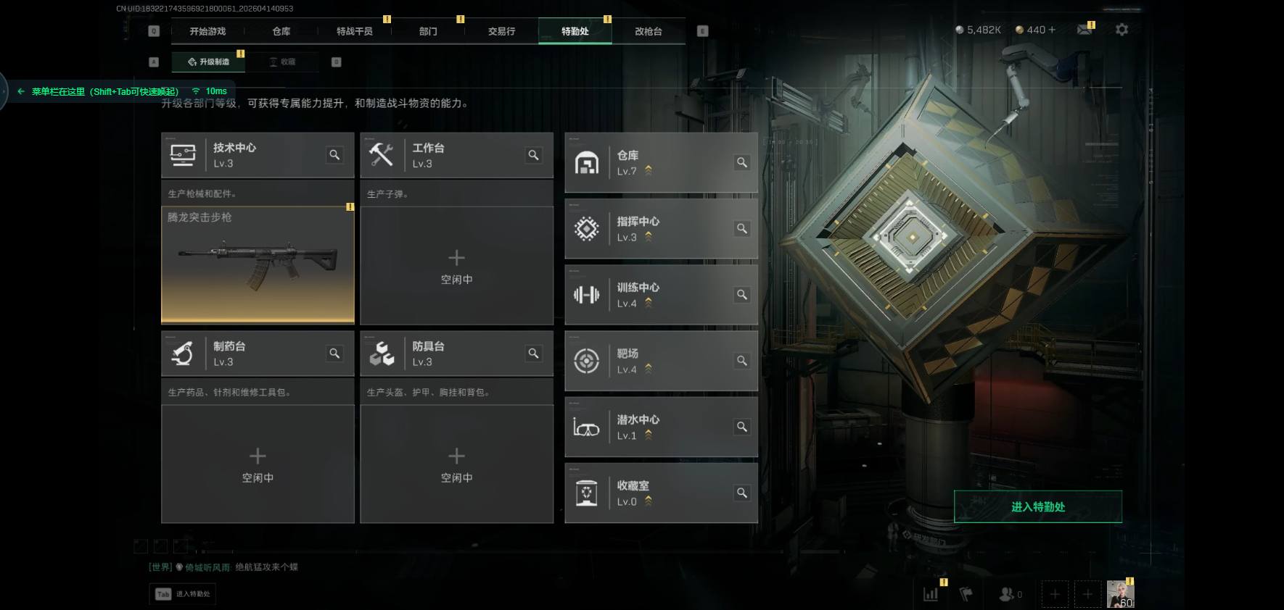
Task: Click magnifier icon on 技术中心 card
Action: pos(334,154)
